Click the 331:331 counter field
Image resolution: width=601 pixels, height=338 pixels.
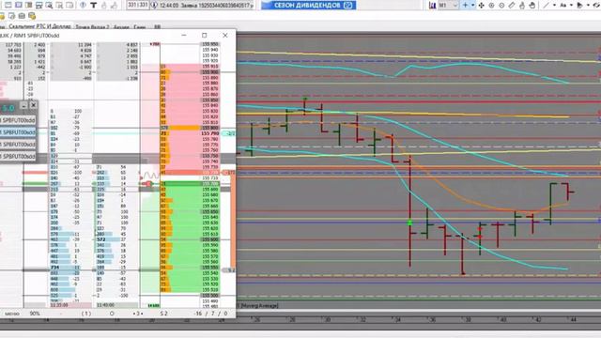[x=138, y=5]
